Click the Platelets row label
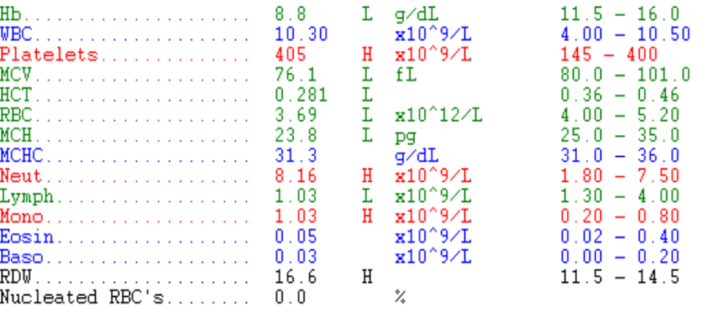The image size is (718, 317). (49, 55)
